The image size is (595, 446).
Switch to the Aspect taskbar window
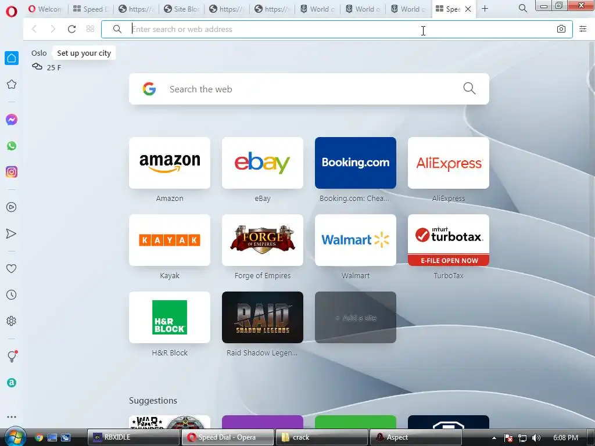415,437
